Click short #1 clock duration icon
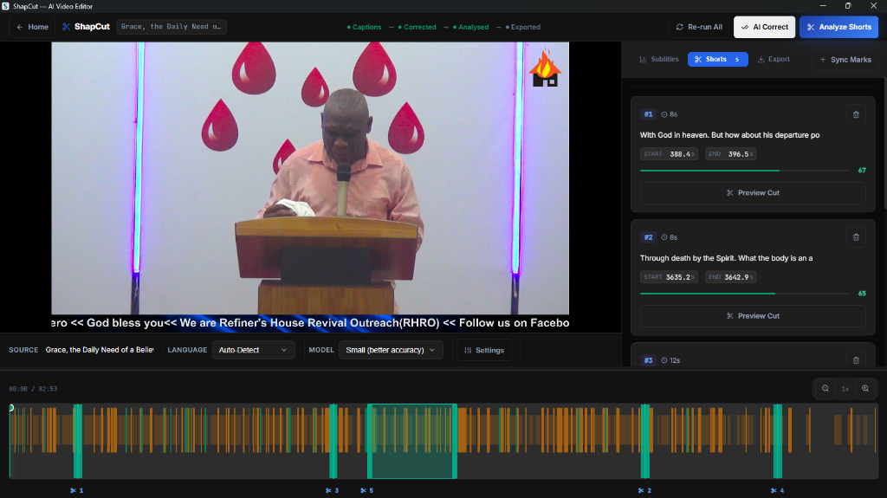The image size is (887, 498). pyautogui.click(x=664, y=114)
